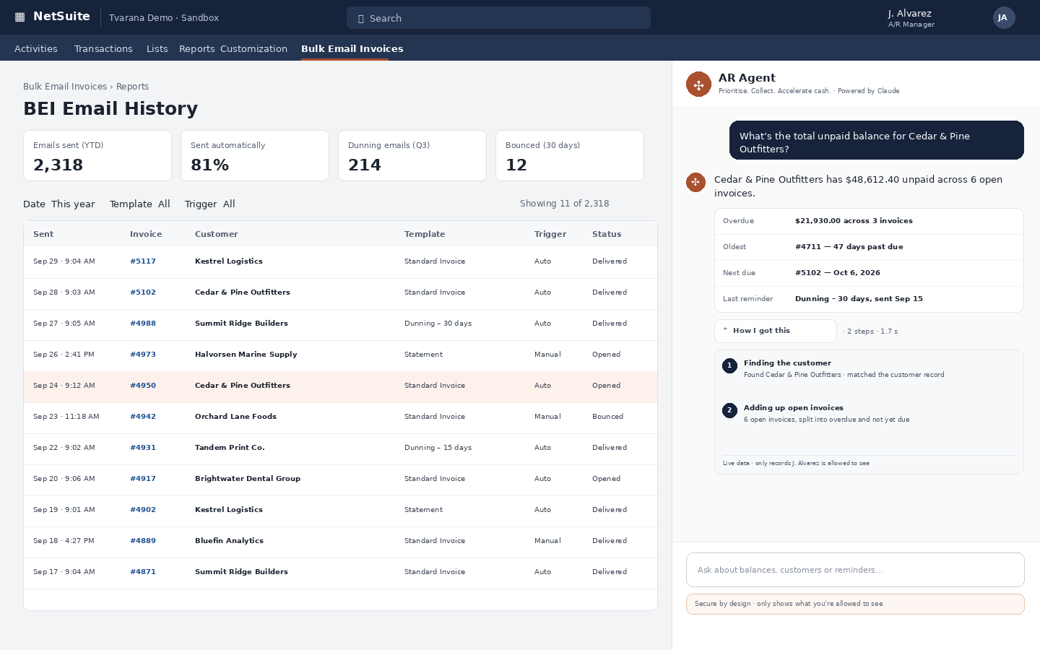Open invoice #4988
Image resolution: width=1040 pixels, height=650 pixels.
tap(143, 324)
